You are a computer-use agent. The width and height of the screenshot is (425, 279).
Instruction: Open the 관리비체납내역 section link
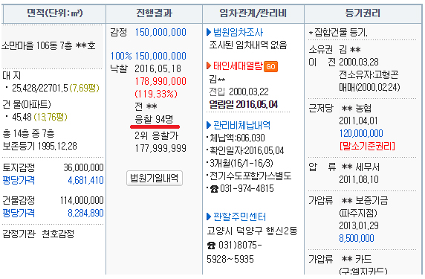(241, 126)
